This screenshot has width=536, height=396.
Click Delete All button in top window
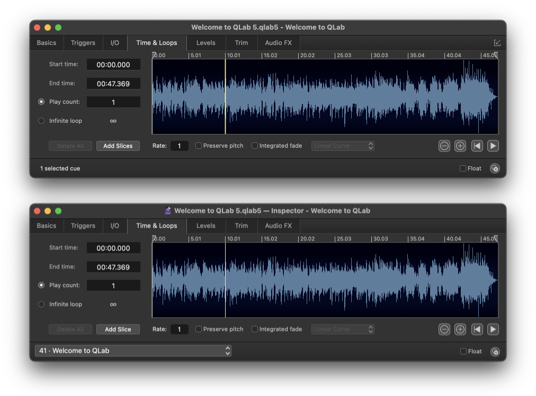70,146
